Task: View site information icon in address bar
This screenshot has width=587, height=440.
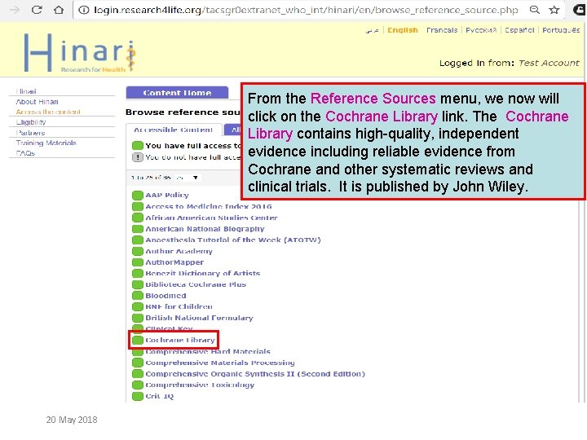Action: point(84,10)
